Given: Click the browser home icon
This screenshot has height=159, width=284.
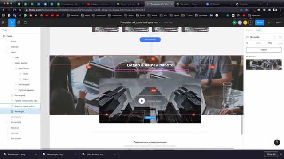Looking at the screenshot, I should (20, 10).
